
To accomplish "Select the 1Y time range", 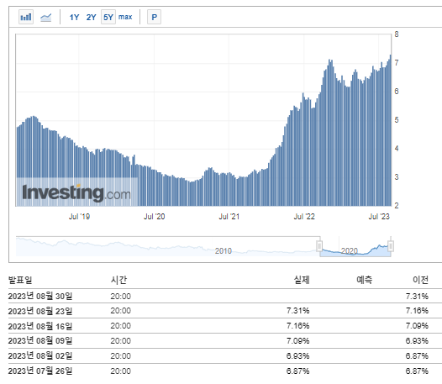I will (74, 17).
